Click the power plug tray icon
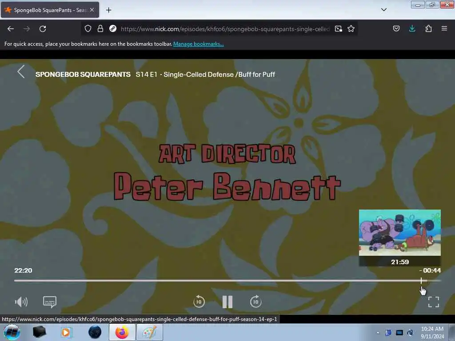Viewport: 455px width, 341px height. [410, 333]
